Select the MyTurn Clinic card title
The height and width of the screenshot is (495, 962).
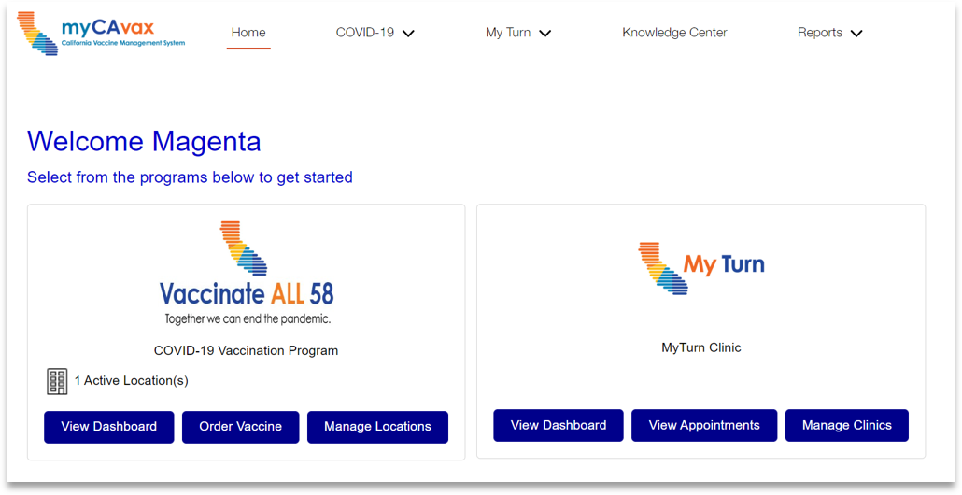coord(701,347)
